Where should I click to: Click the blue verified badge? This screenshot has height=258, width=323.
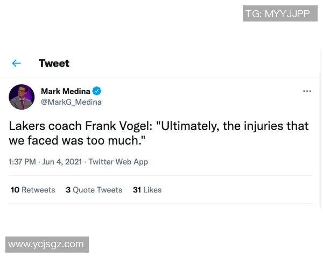97,91
